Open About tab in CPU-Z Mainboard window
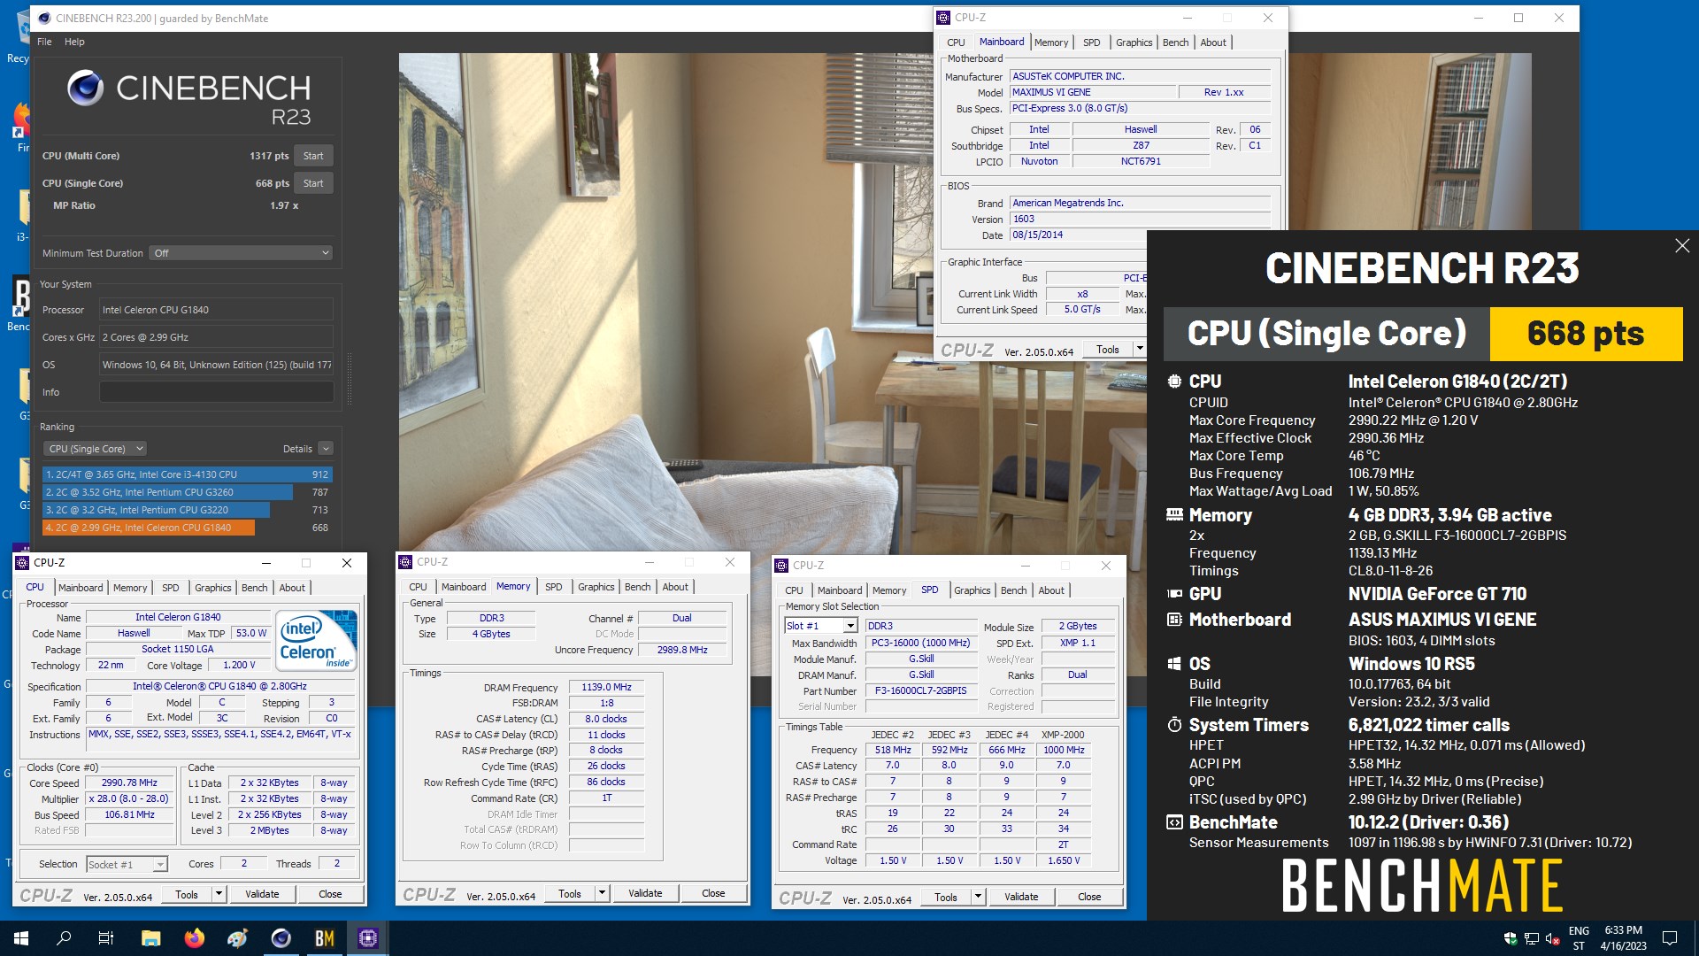This screenshot has width=1699, height=956. [1213, 42]
